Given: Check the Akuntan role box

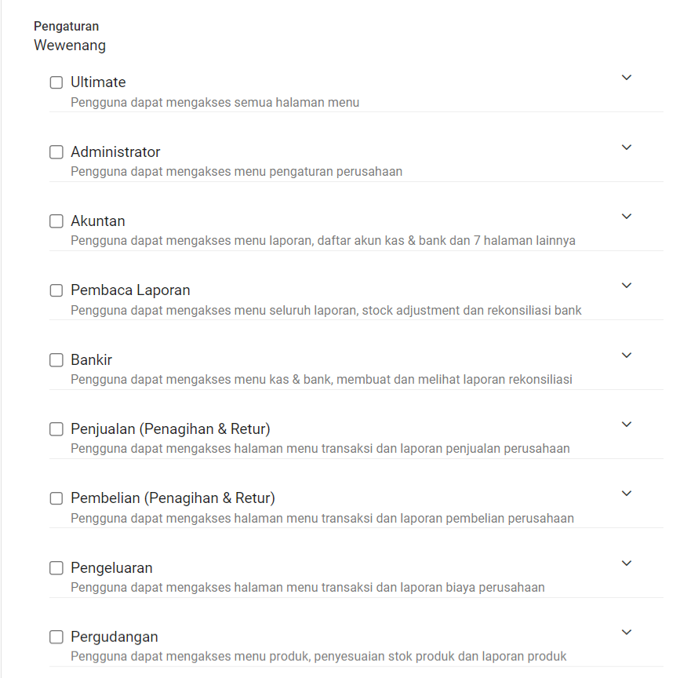Looking at the screenshot, I should tap(56, 221).
